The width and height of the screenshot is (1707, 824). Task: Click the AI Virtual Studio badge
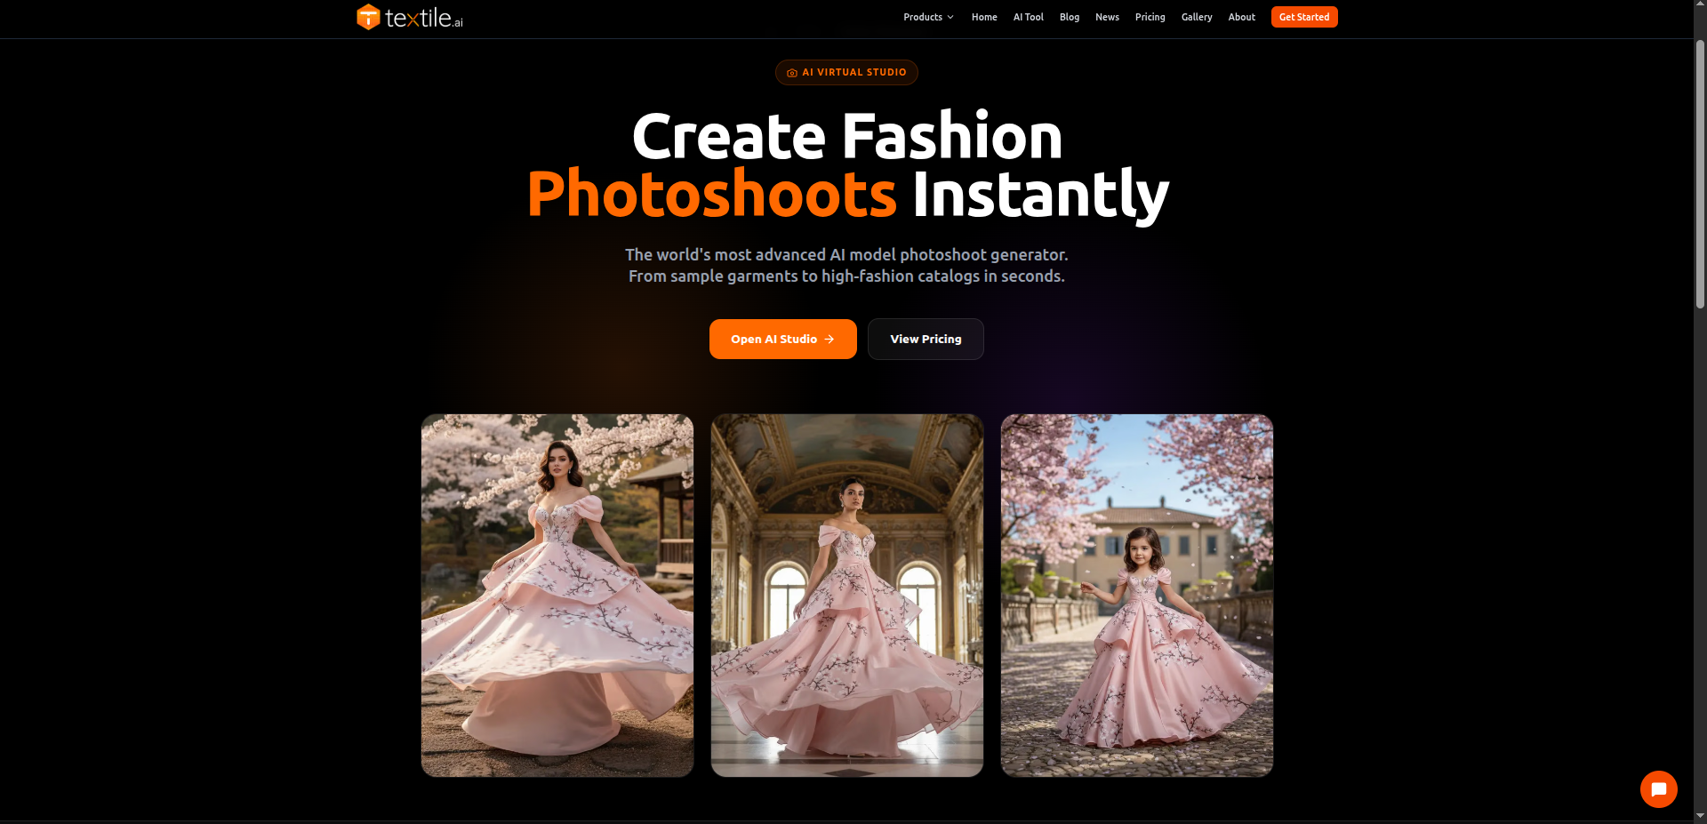[x=846, y=73]
